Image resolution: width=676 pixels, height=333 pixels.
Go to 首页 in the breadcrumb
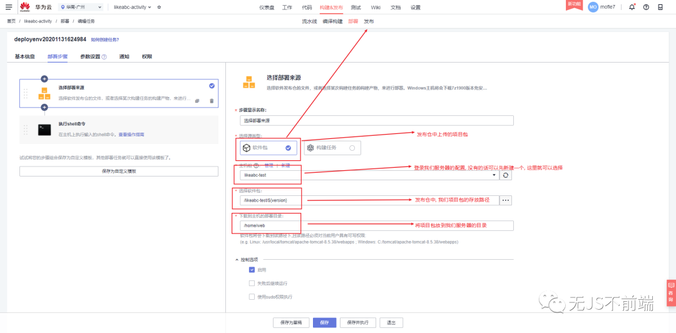point(11,21)
